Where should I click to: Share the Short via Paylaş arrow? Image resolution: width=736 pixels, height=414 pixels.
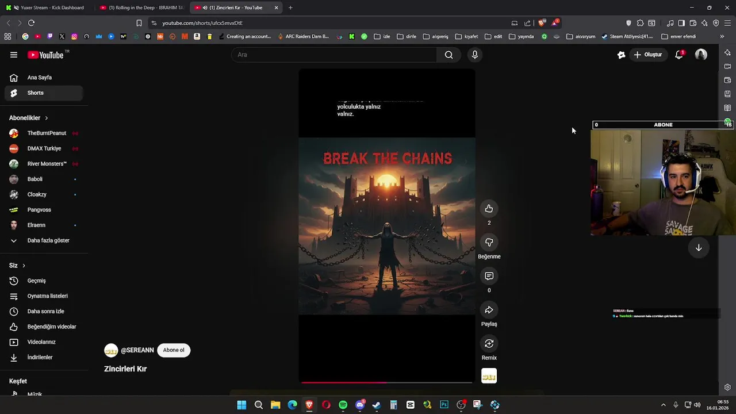pyautogui.click(x=489, y=310)
